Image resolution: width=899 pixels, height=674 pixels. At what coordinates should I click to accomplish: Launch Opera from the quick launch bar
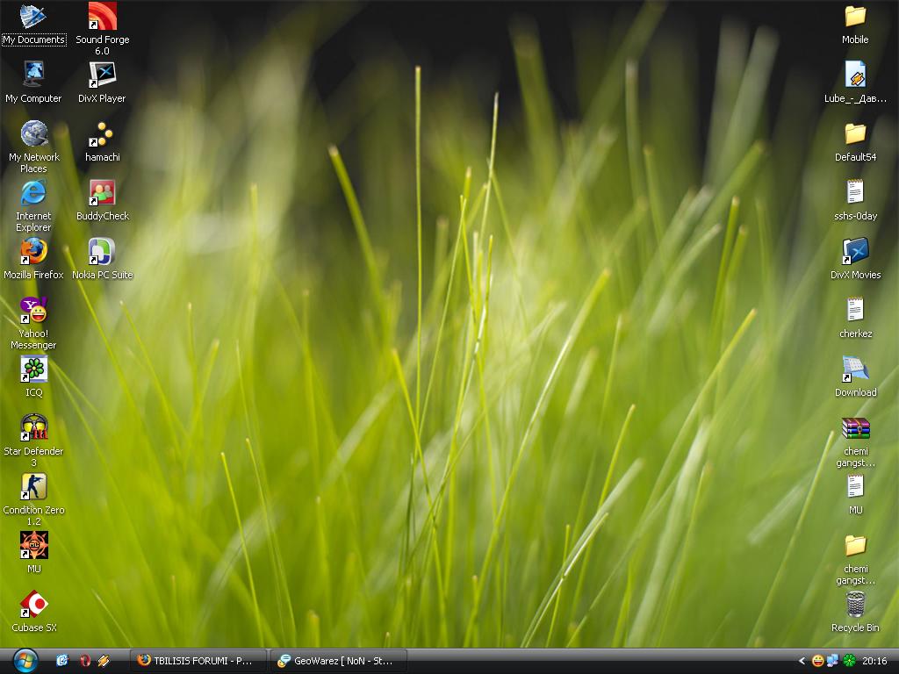(x=85, y=661)
